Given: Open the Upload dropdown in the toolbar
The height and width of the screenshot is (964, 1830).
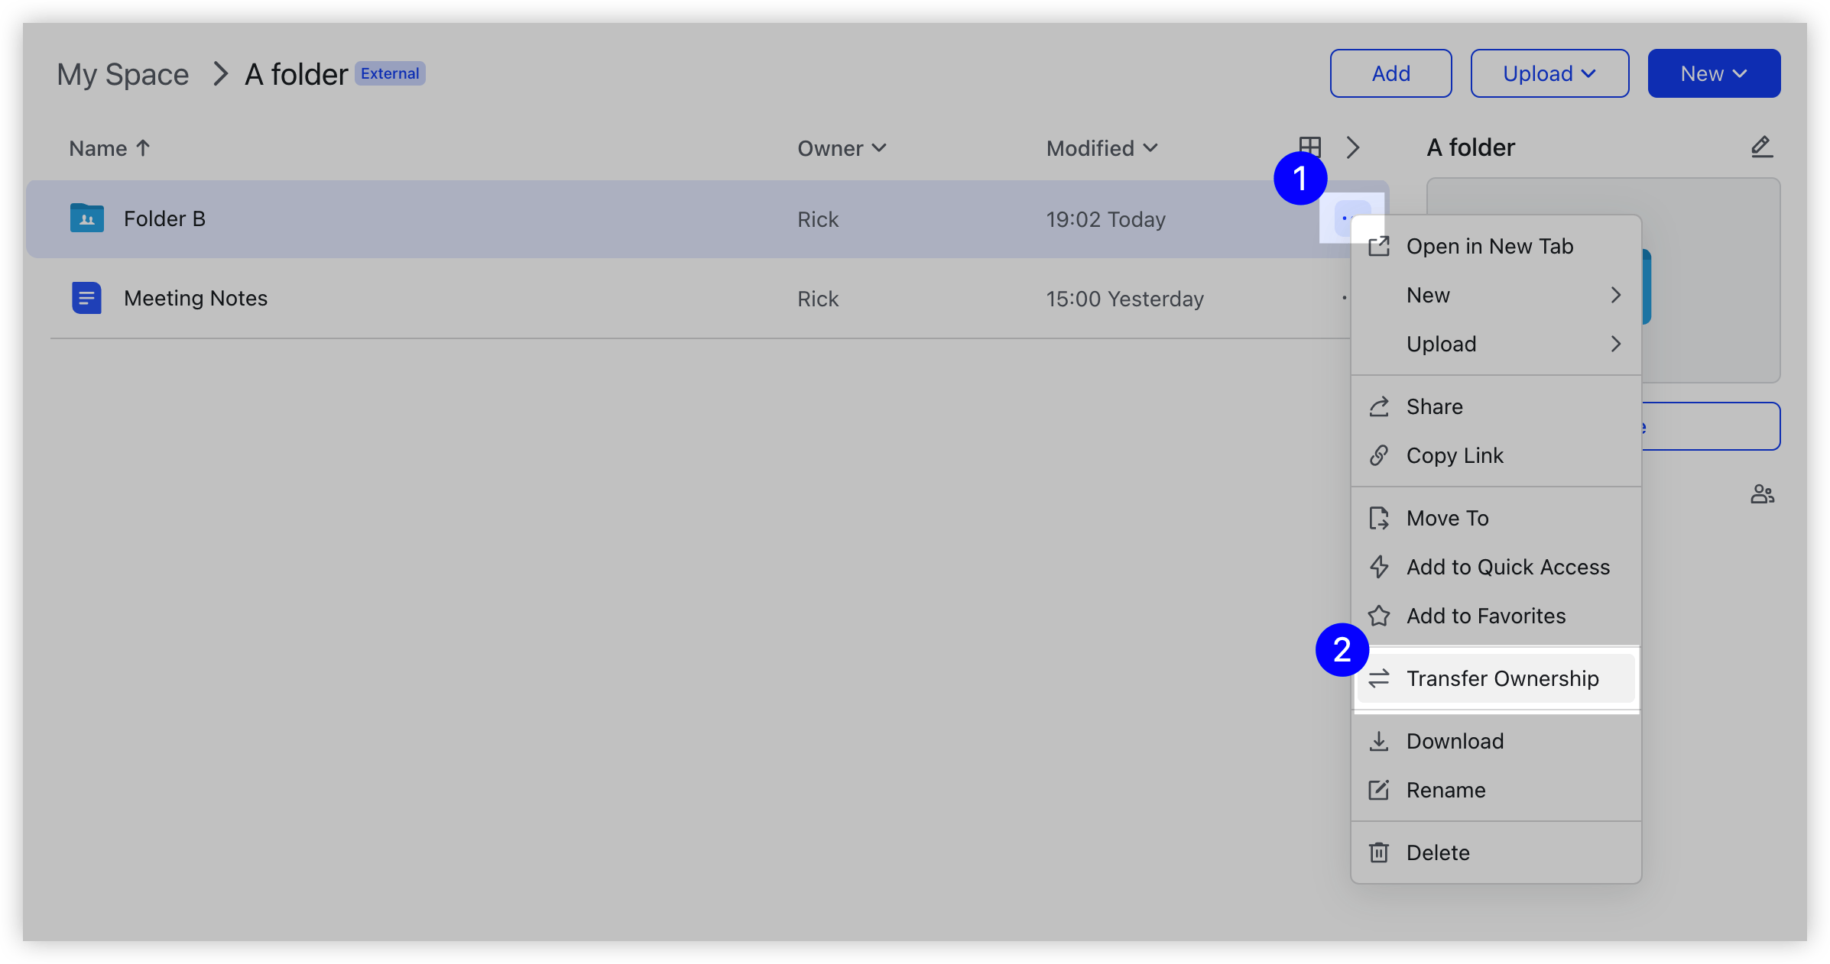Looking at the screenshot, I should (x=1549, y=73).
